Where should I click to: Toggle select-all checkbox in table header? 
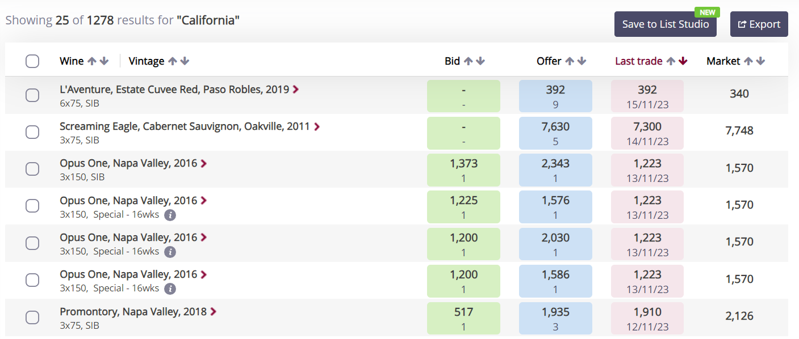(32, 61)
